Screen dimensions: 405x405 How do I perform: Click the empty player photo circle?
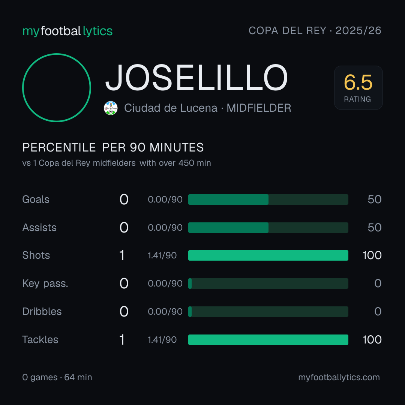pos(57,87)
